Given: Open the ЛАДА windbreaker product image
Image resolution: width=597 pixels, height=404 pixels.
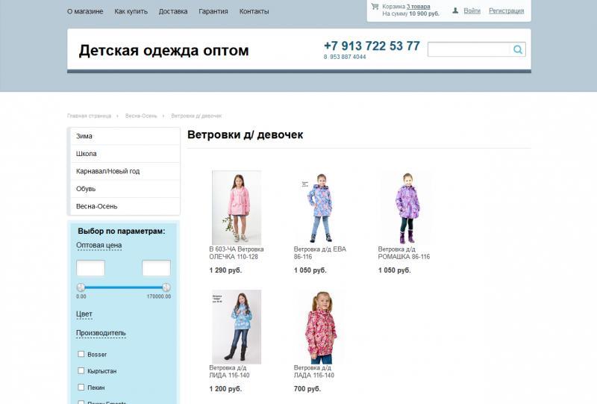Looking at the screenshot, I should click(x=321, y=326).
